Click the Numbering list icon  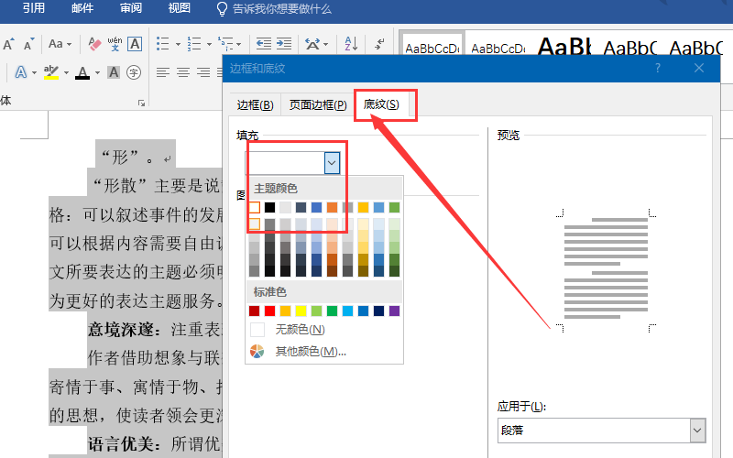194,44
